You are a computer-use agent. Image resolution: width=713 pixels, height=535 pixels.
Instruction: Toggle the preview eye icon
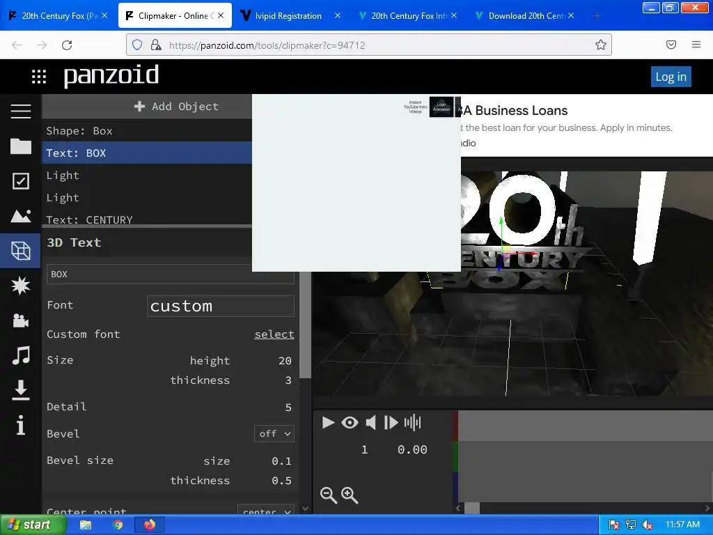350,423
